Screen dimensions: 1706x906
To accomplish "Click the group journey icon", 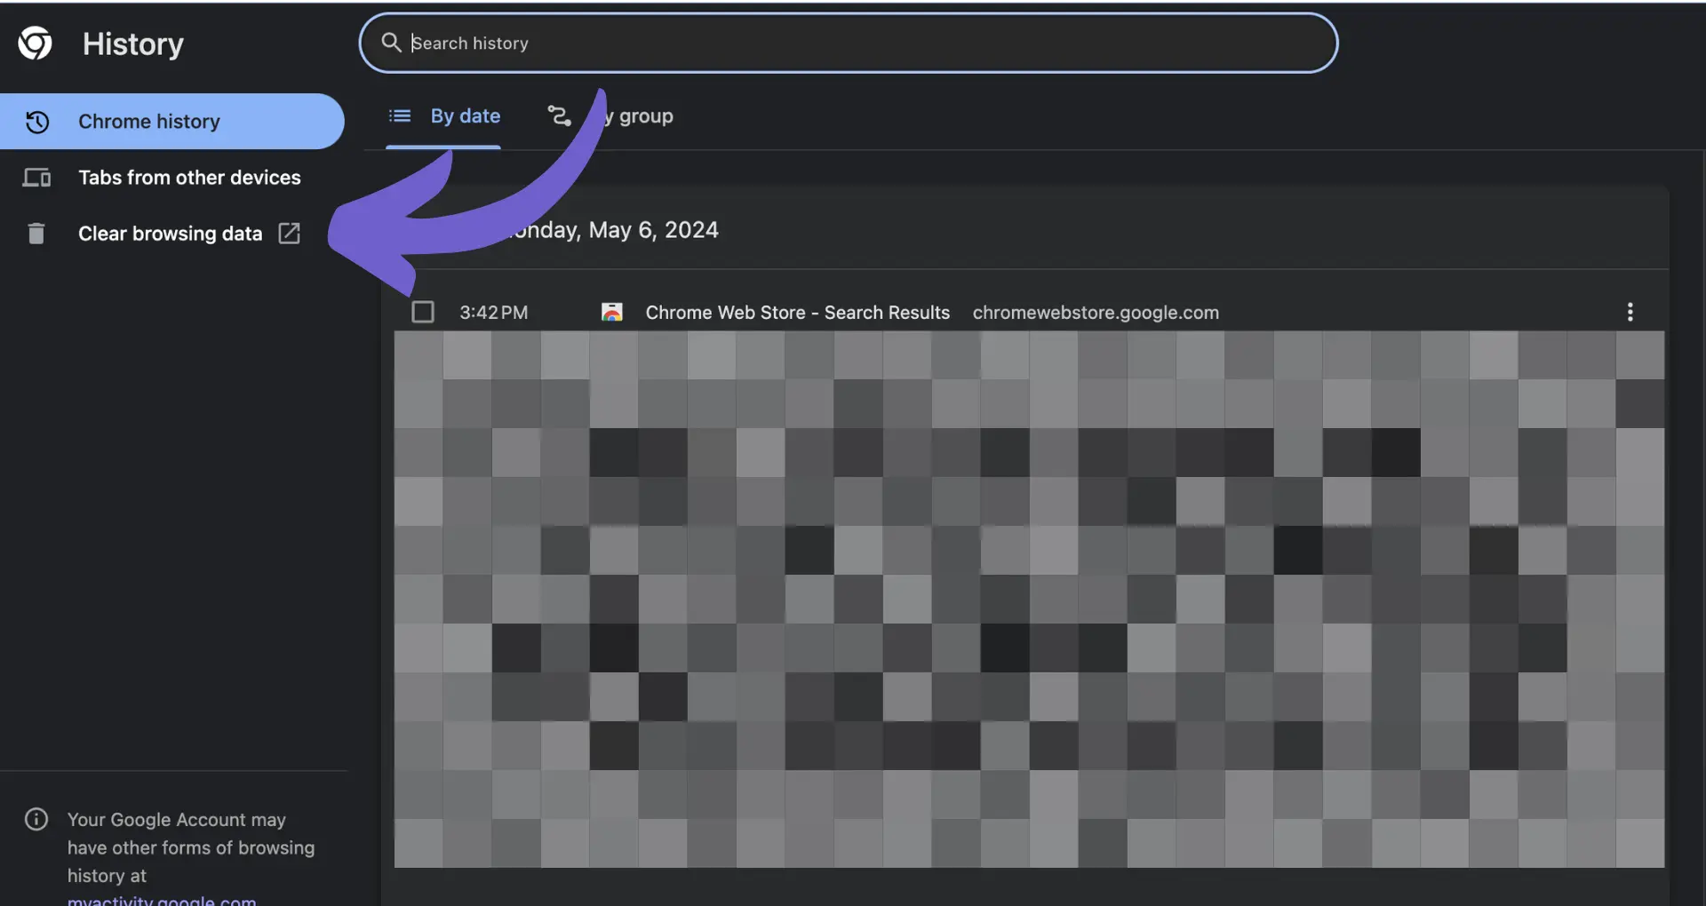I will pos(559,115).
